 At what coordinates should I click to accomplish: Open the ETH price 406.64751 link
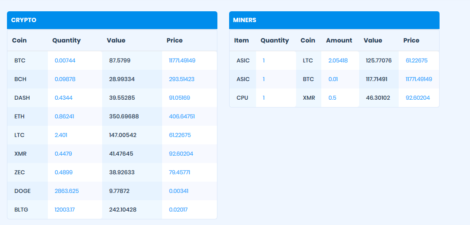tap(181, 117)
